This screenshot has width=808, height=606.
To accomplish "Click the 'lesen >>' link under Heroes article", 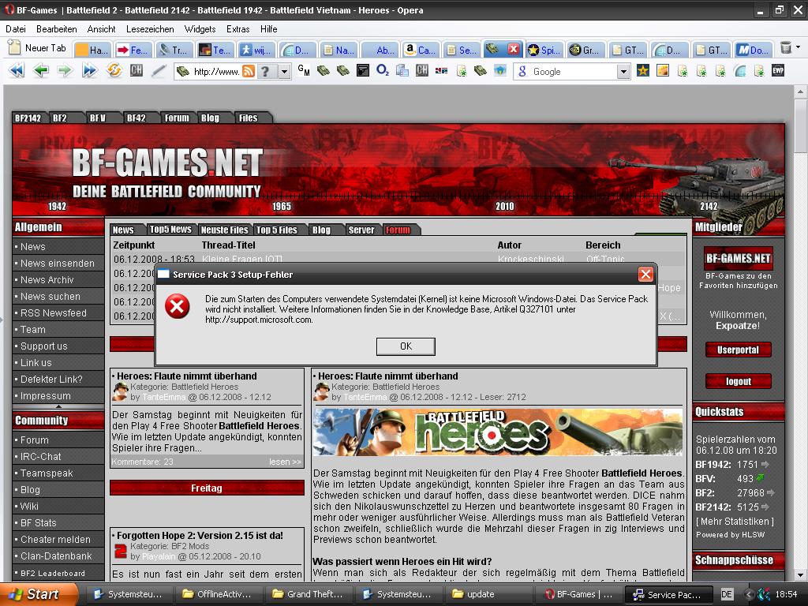I will point(285,462).
